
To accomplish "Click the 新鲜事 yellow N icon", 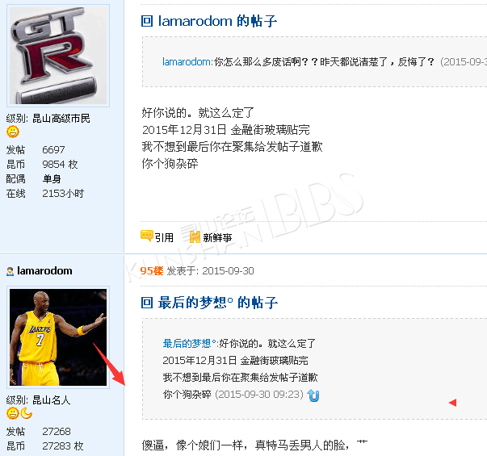I will pyautogui.click(x=195, y=237).
